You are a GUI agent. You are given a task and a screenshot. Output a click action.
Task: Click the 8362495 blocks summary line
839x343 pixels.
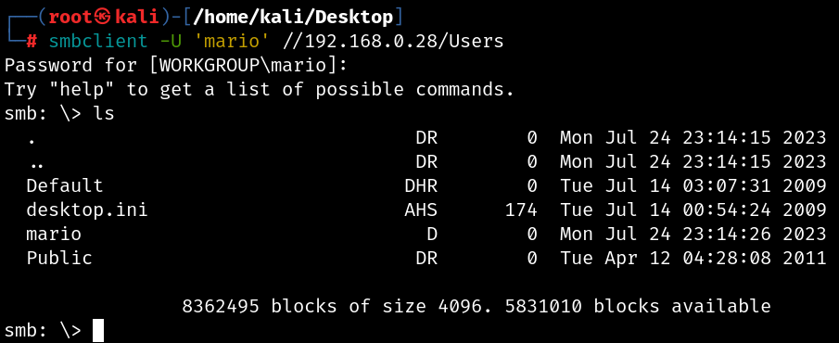click(x=477, y=306)
